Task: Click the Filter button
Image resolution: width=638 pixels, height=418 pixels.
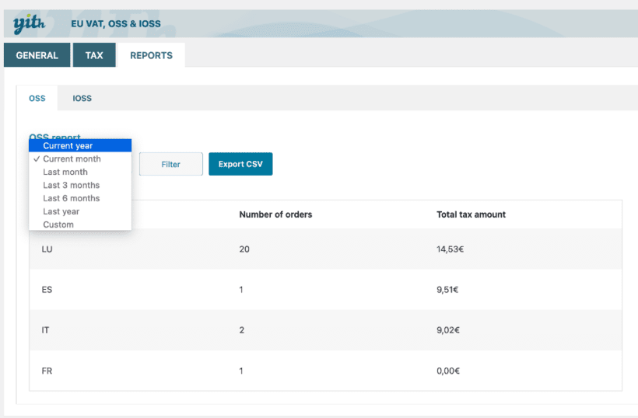Action: point(171,164)
